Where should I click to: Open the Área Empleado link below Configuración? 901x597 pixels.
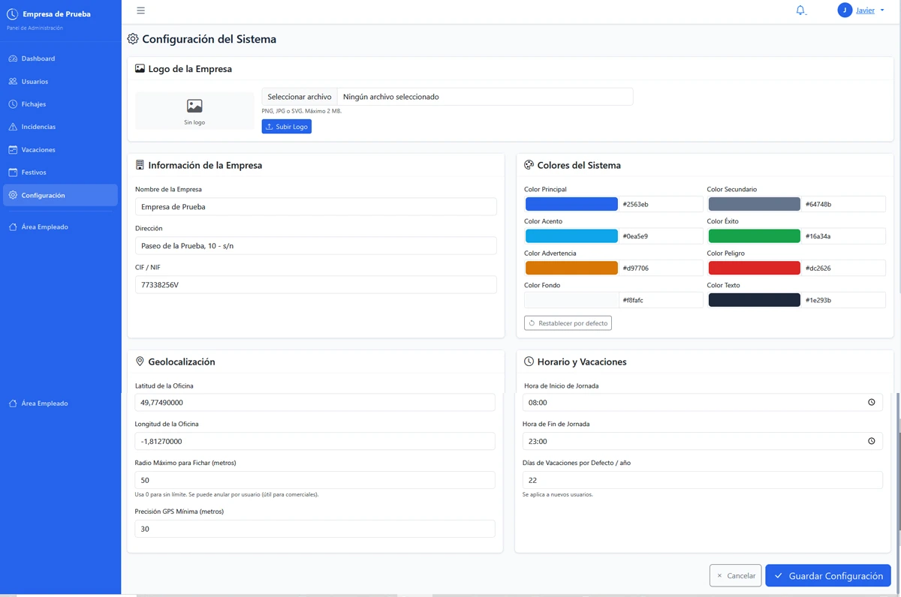tap(60, 226)
